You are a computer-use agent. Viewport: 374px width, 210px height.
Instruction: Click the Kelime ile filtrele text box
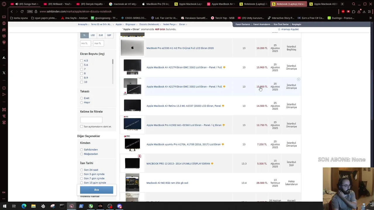coord(91,120)
